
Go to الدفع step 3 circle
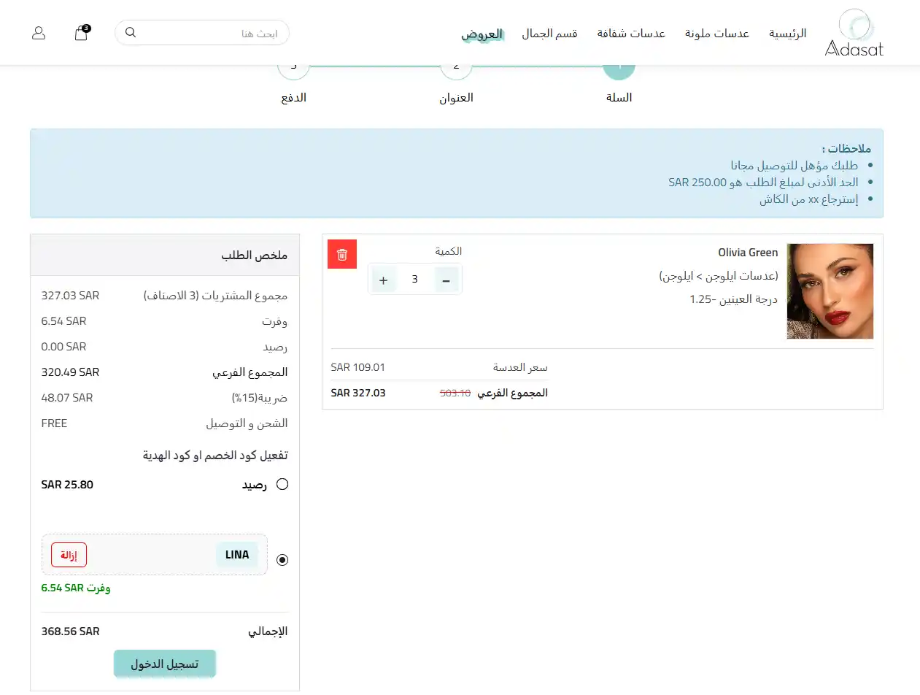click(293, 72)
